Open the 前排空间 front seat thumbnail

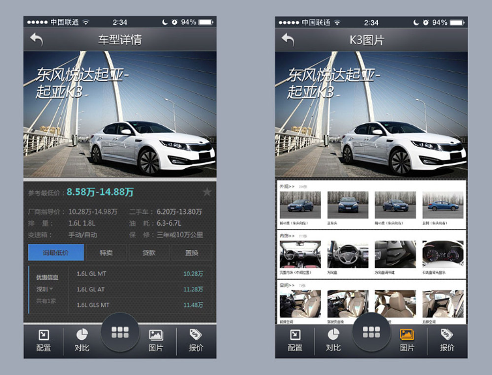[x=300, y=304]
